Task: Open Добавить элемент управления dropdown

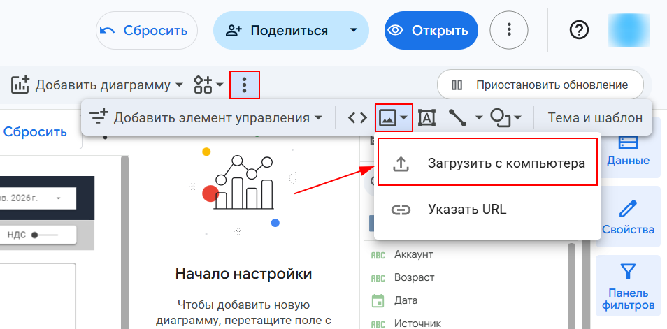Action: click(x=207, y=118)
